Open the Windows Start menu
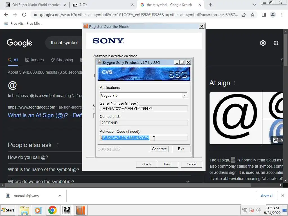288x216 pixels. click(8, 210)
